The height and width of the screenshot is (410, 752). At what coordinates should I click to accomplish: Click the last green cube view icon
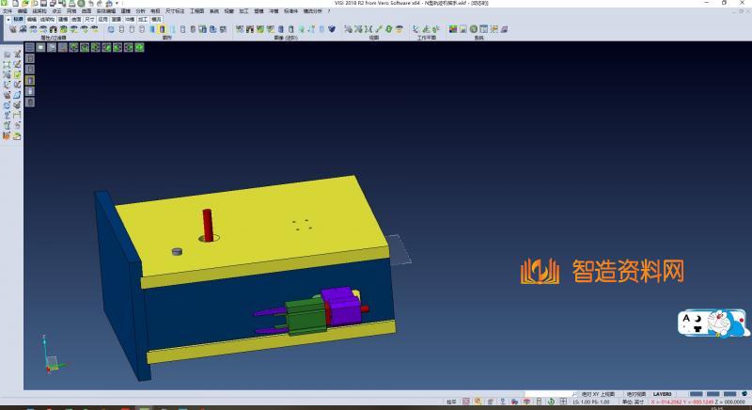coord(140,46)
